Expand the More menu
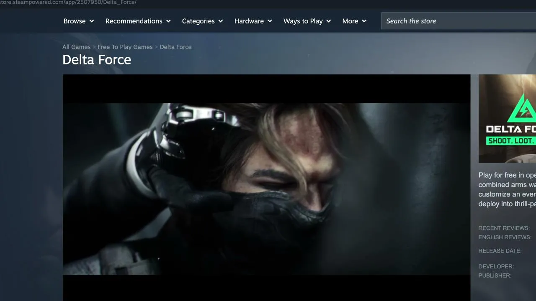The height and width of the screenshot is (301, 536). 354,21
